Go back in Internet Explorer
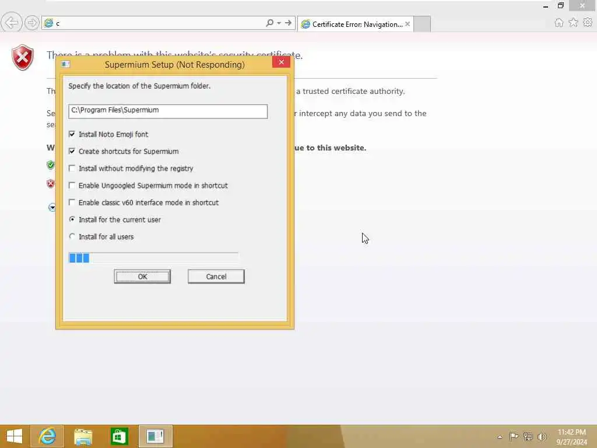The image size is (597, 448). 12,23
